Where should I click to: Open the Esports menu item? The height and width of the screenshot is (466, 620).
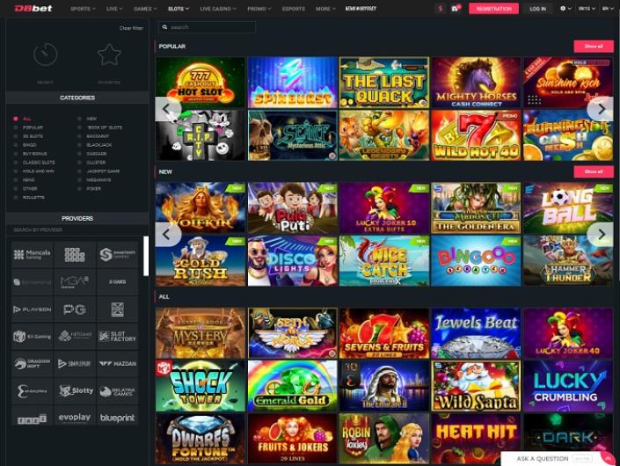click(293, 9)
